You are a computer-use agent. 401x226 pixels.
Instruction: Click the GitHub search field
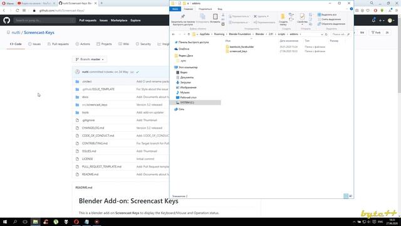click(44, 20)
